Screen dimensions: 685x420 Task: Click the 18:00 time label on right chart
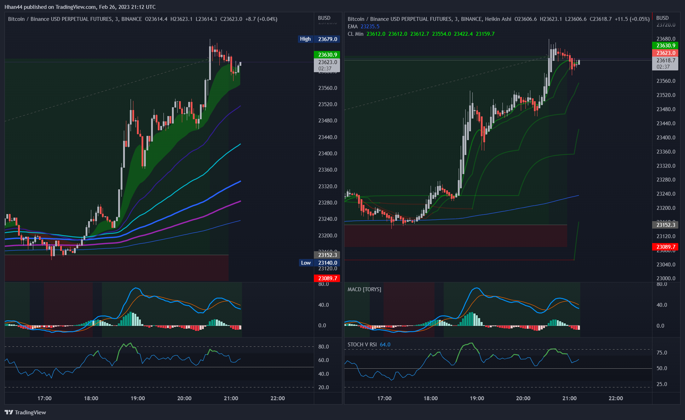[x=431, y=398]
